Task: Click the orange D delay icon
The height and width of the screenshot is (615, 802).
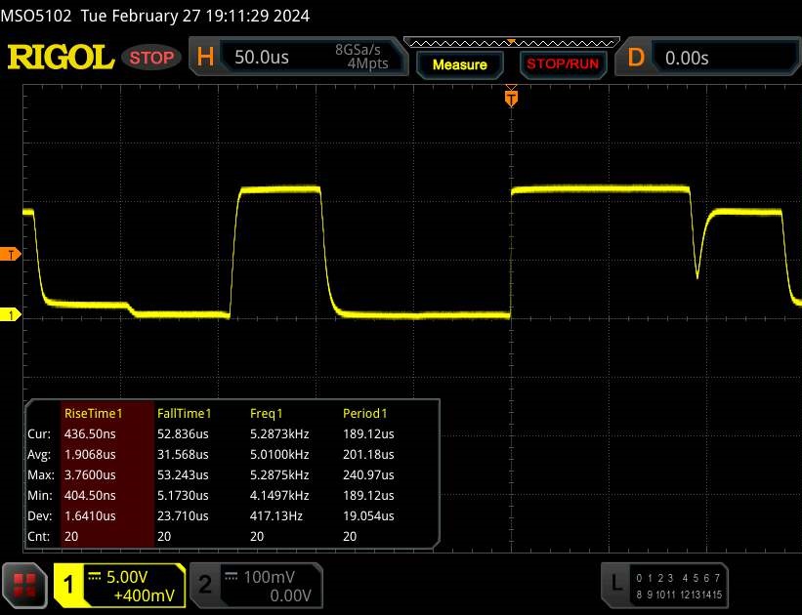Action: point(636,58)
